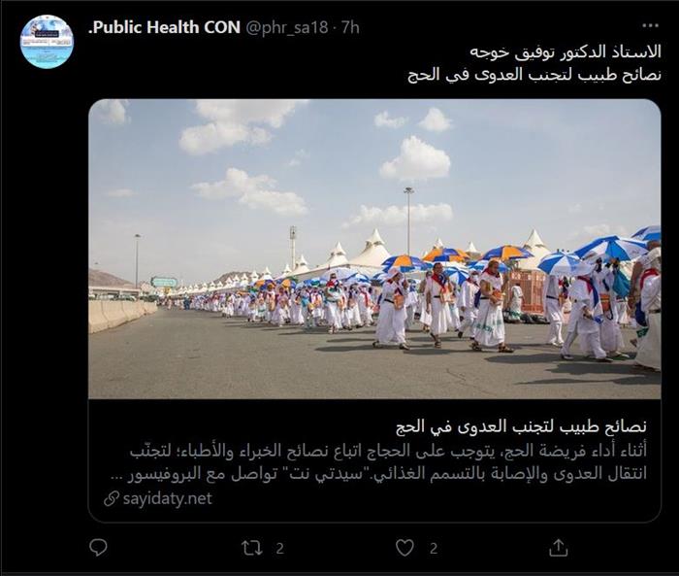Viewport: 679px width, 576px height.
Task: Click the Public Health CON display name
Action: (164, 27)
